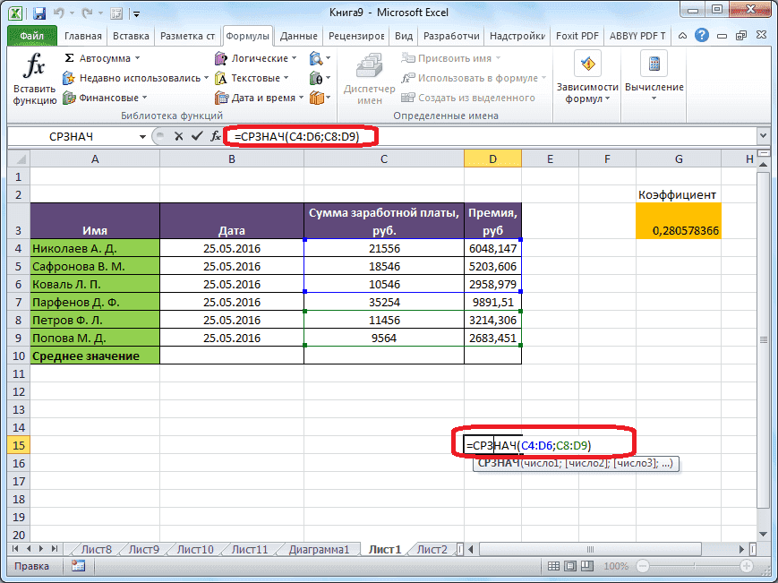Confirm the formula with the checkmark icon

(x=195, y=137)
